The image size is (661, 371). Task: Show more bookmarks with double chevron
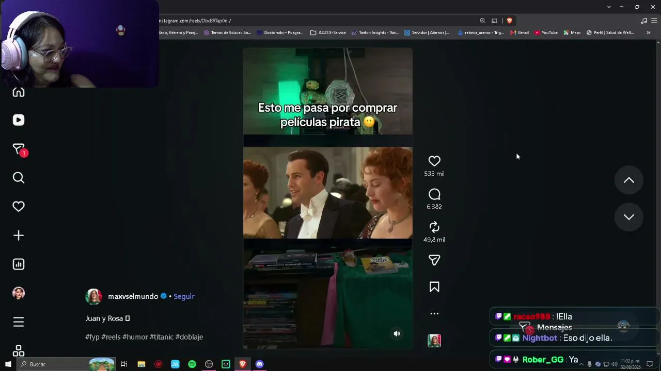tap(648, 32)
